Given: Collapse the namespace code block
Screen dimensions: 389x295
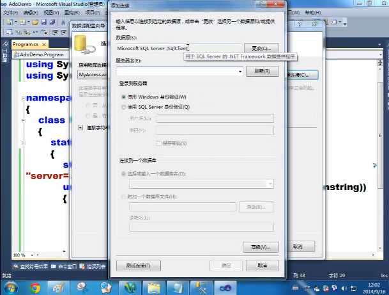Looking at the screenshot, I should point(23,99).
